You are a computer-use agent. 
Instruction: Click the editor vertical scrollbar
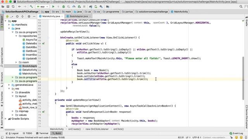[243, 78]
